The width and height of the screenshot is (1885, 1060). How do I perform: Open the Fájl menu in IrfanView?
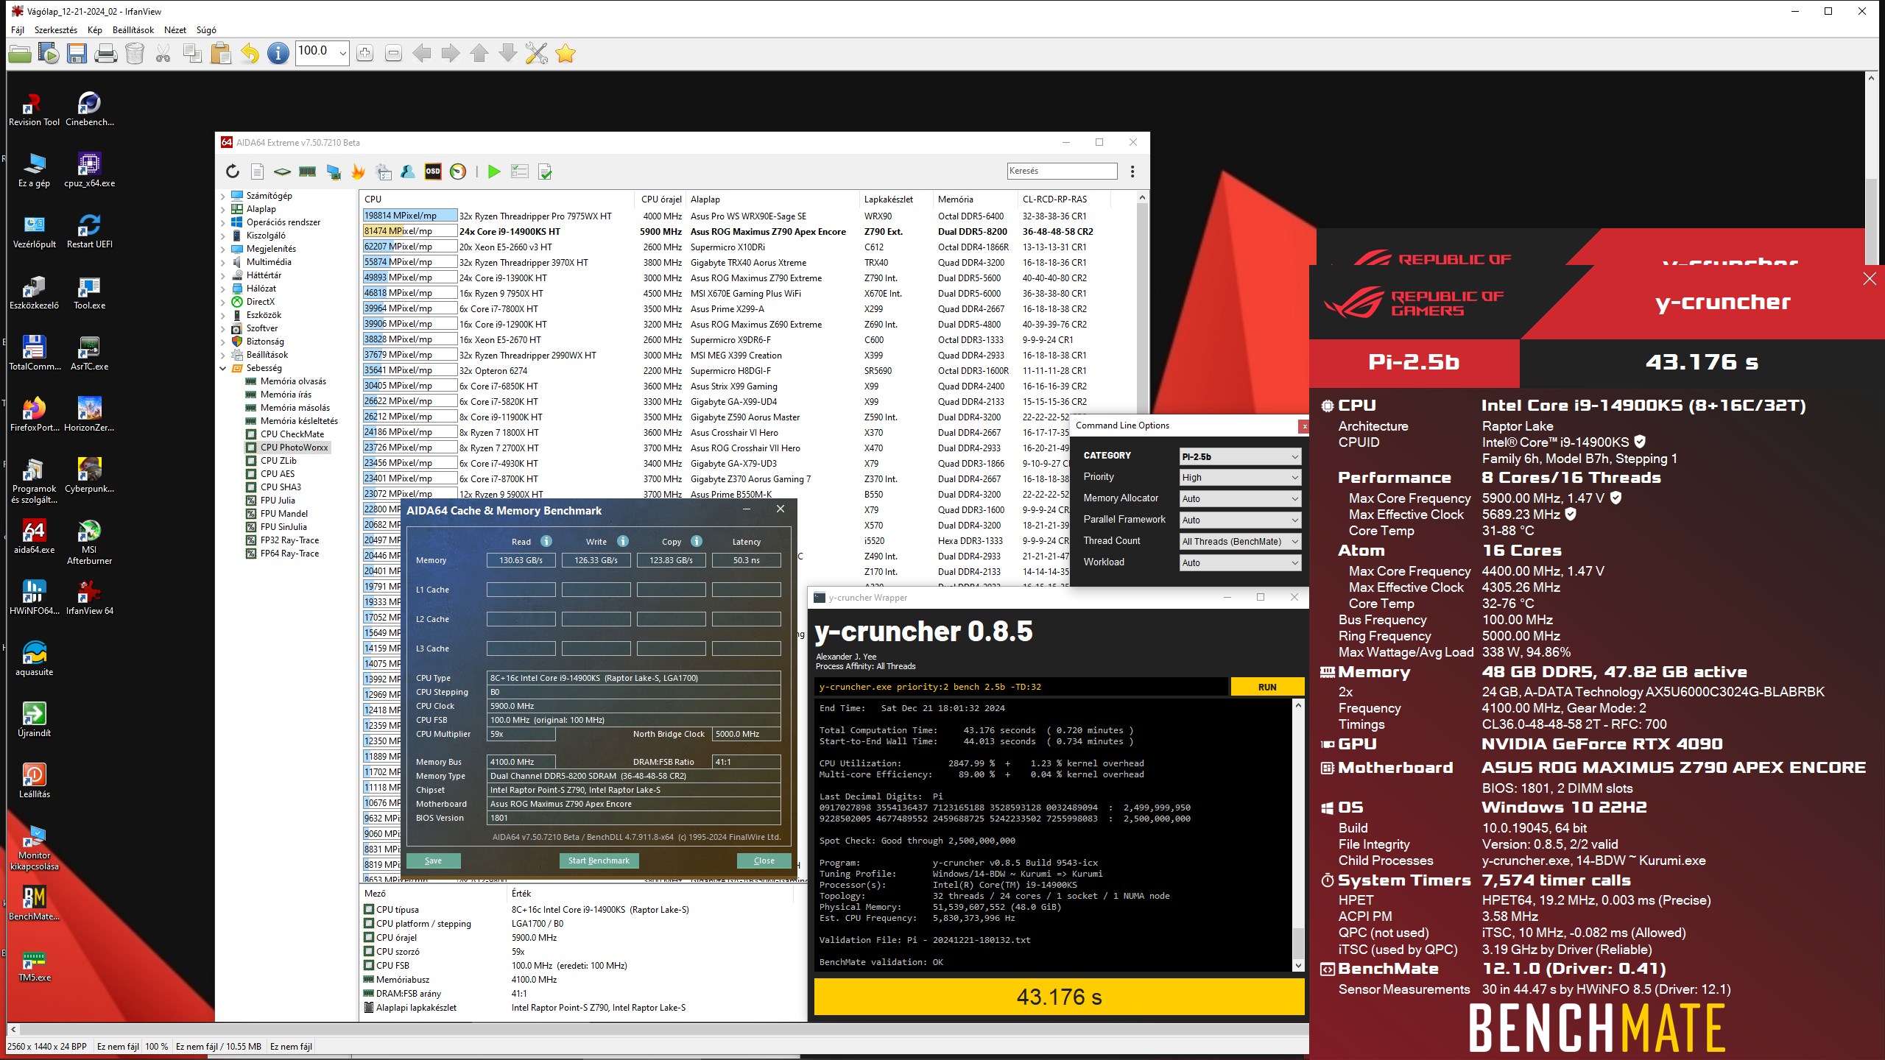pyautogui.click(x=18, y=30)
